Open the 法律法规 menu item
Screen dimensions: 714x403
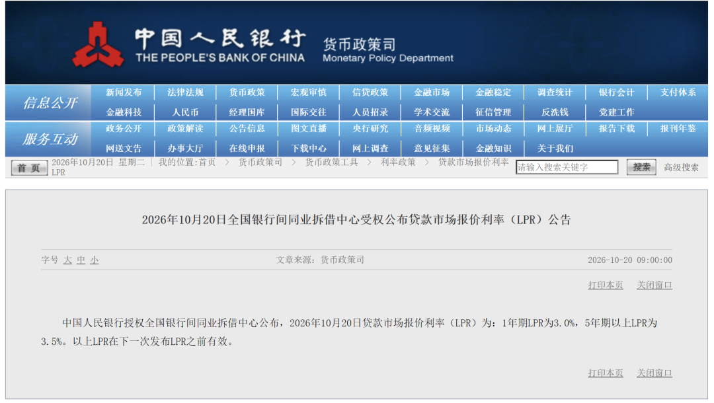coord(185,92)
